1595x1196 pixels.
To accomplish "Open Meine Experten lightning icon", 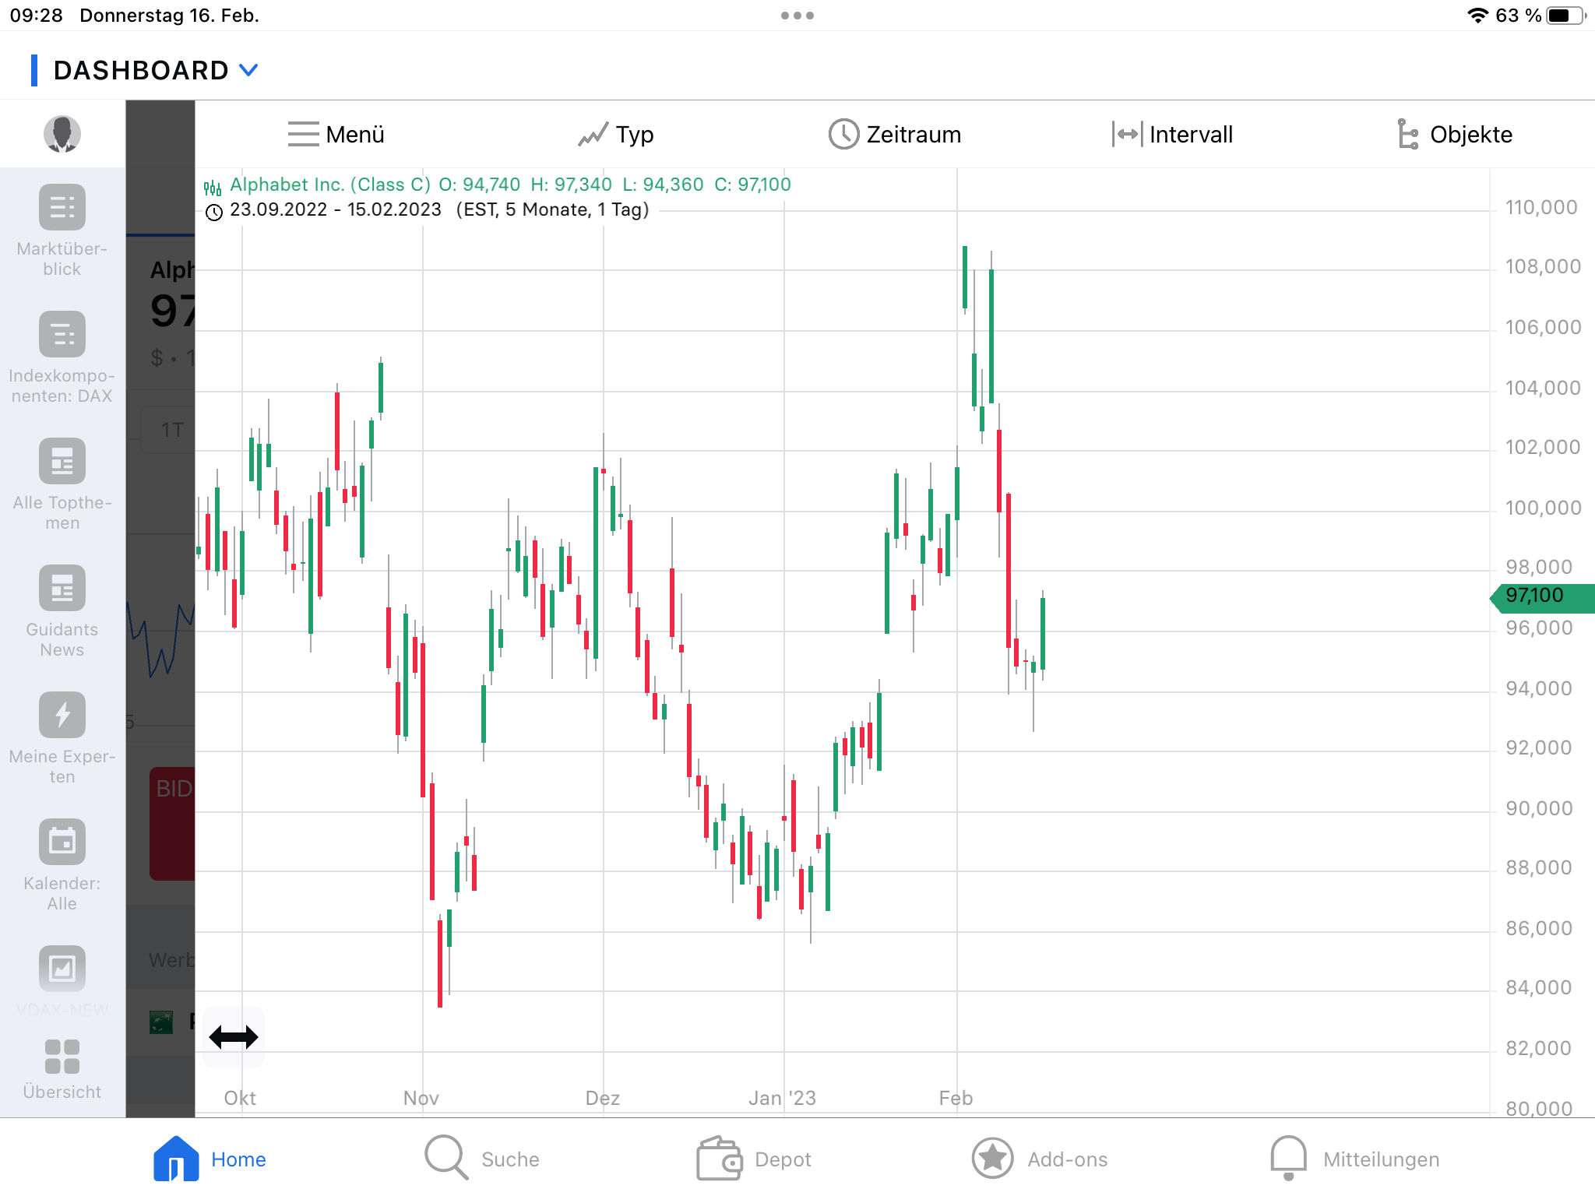I will (x=62, y=715).
